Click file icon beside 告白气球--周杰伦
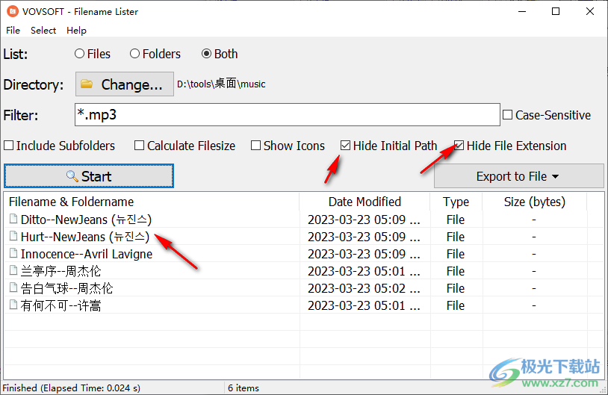Image resolution: width=608 pixels, height=395 pixels. pyautogui.click(x=13, y=287)
